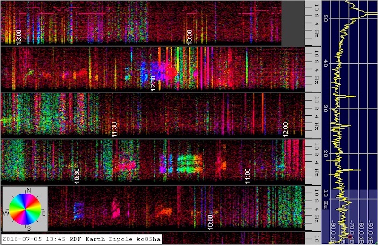Click the 11:00 time label

(x=247, y=175)
